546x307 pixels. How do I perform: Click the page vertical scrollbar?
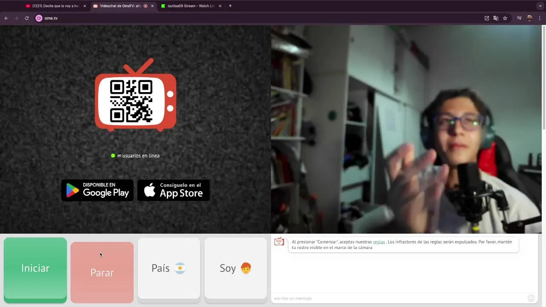[x=544, y=77]
